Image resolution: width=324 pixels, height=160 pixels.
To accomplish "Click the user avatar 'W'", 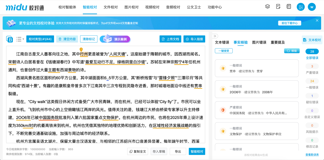I will (x=312, y=7).
